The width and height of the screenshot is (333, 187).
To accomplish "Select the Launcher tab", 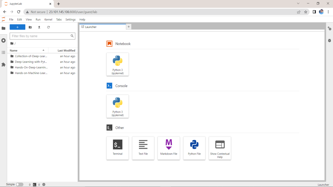I will pyautogui.click(x=103, y=27).
